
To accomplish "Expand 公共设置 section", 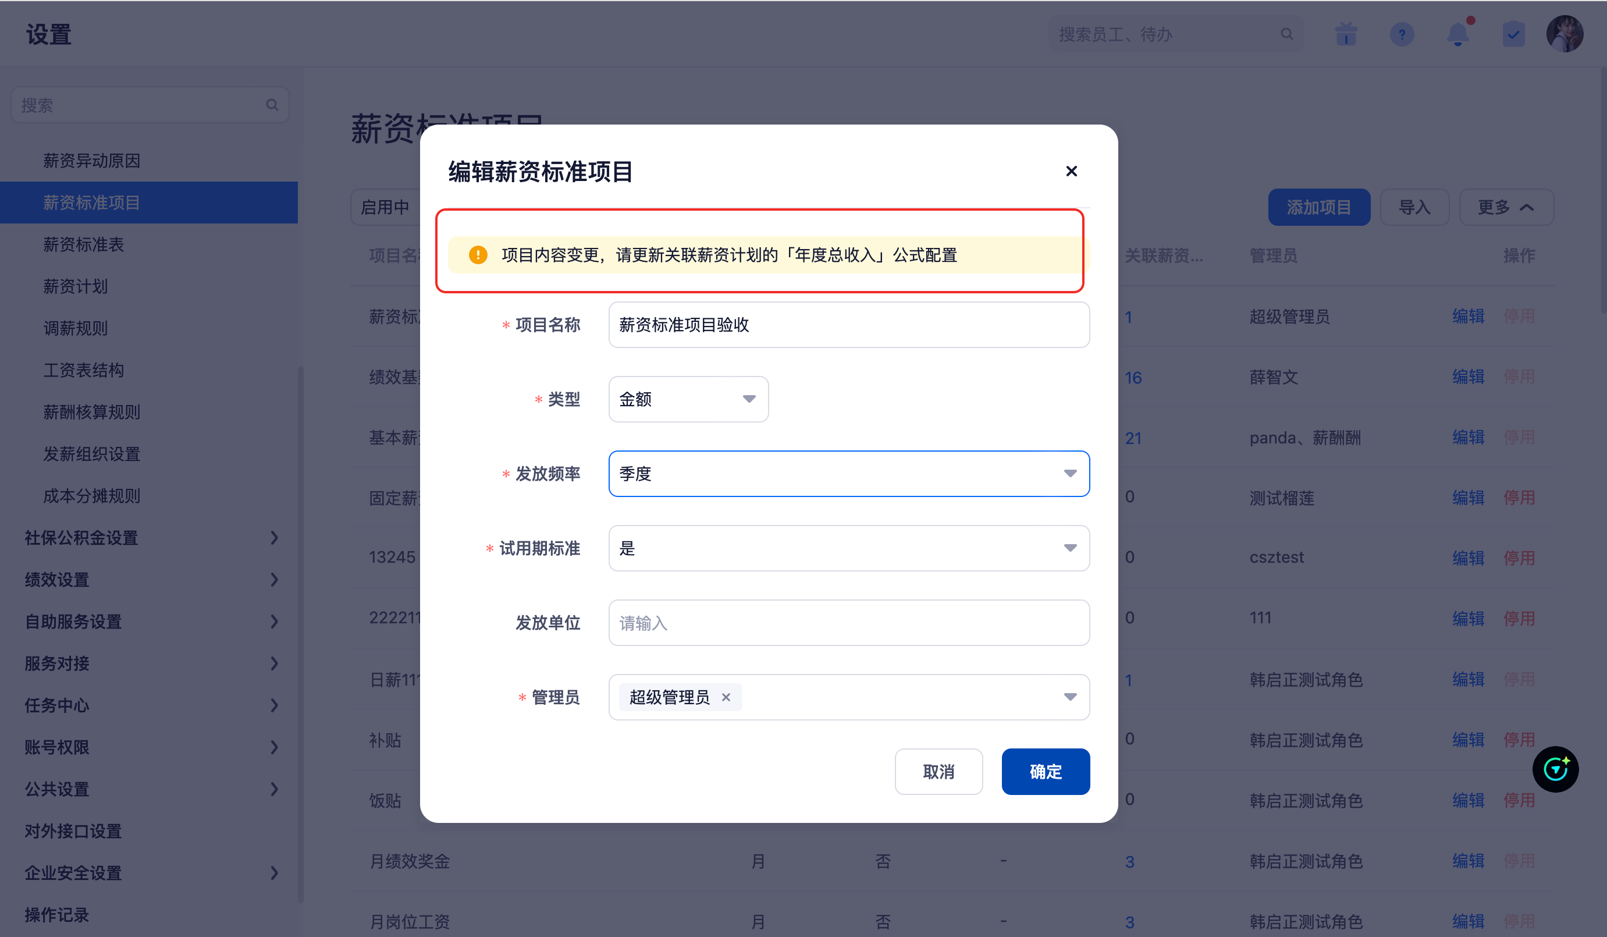I will click(x=274, y=789).
